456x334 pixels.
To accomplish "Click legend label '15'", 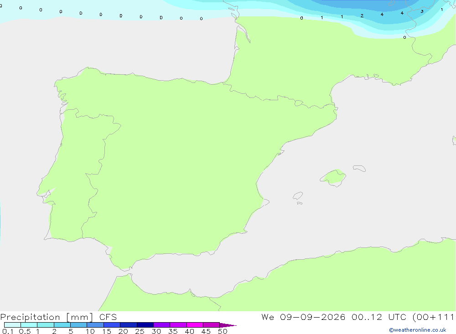I will tap(107, 331).
